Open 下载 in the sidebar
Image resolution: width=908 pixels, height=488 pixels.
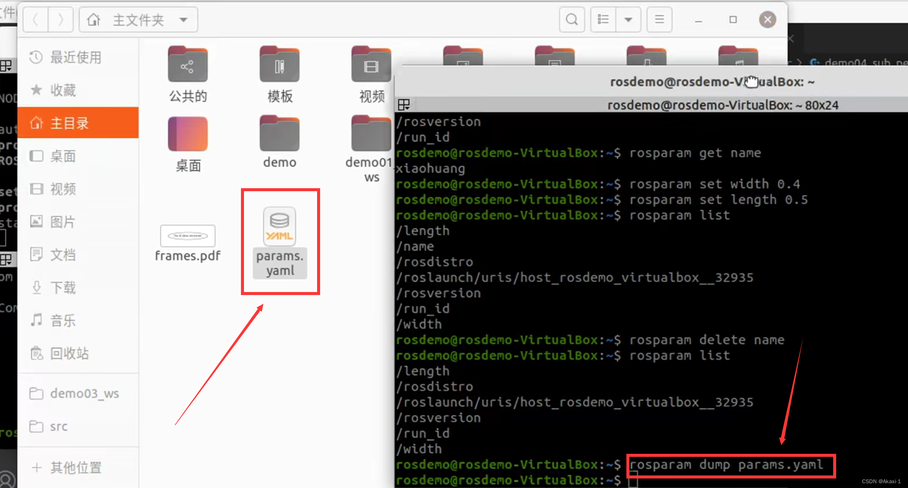[63, 287]
